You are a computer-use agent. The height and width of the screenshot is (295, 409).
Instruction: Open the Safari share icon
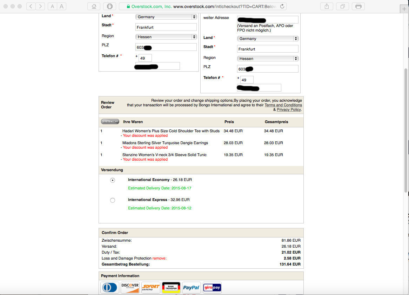(326, 6)
